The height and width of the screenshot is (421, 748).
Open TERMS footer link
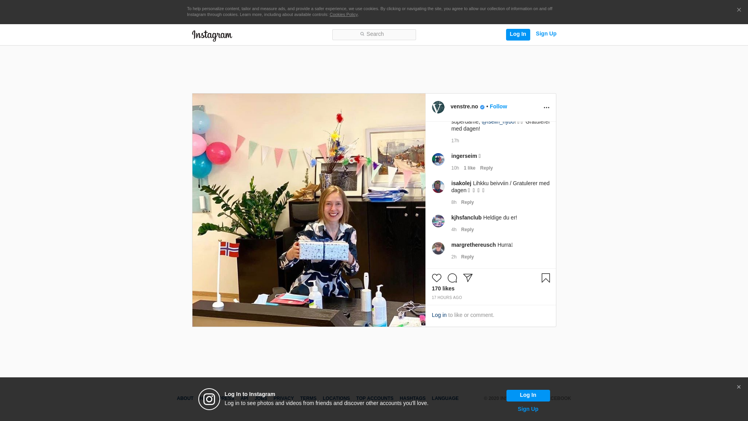[x=308, y=398]
